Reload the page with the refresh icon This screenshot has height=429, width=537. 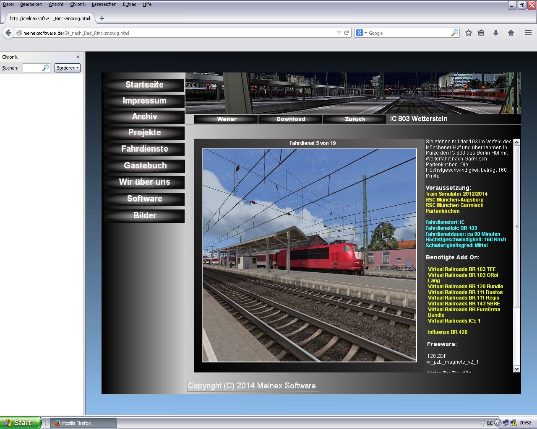click(347, 33)
